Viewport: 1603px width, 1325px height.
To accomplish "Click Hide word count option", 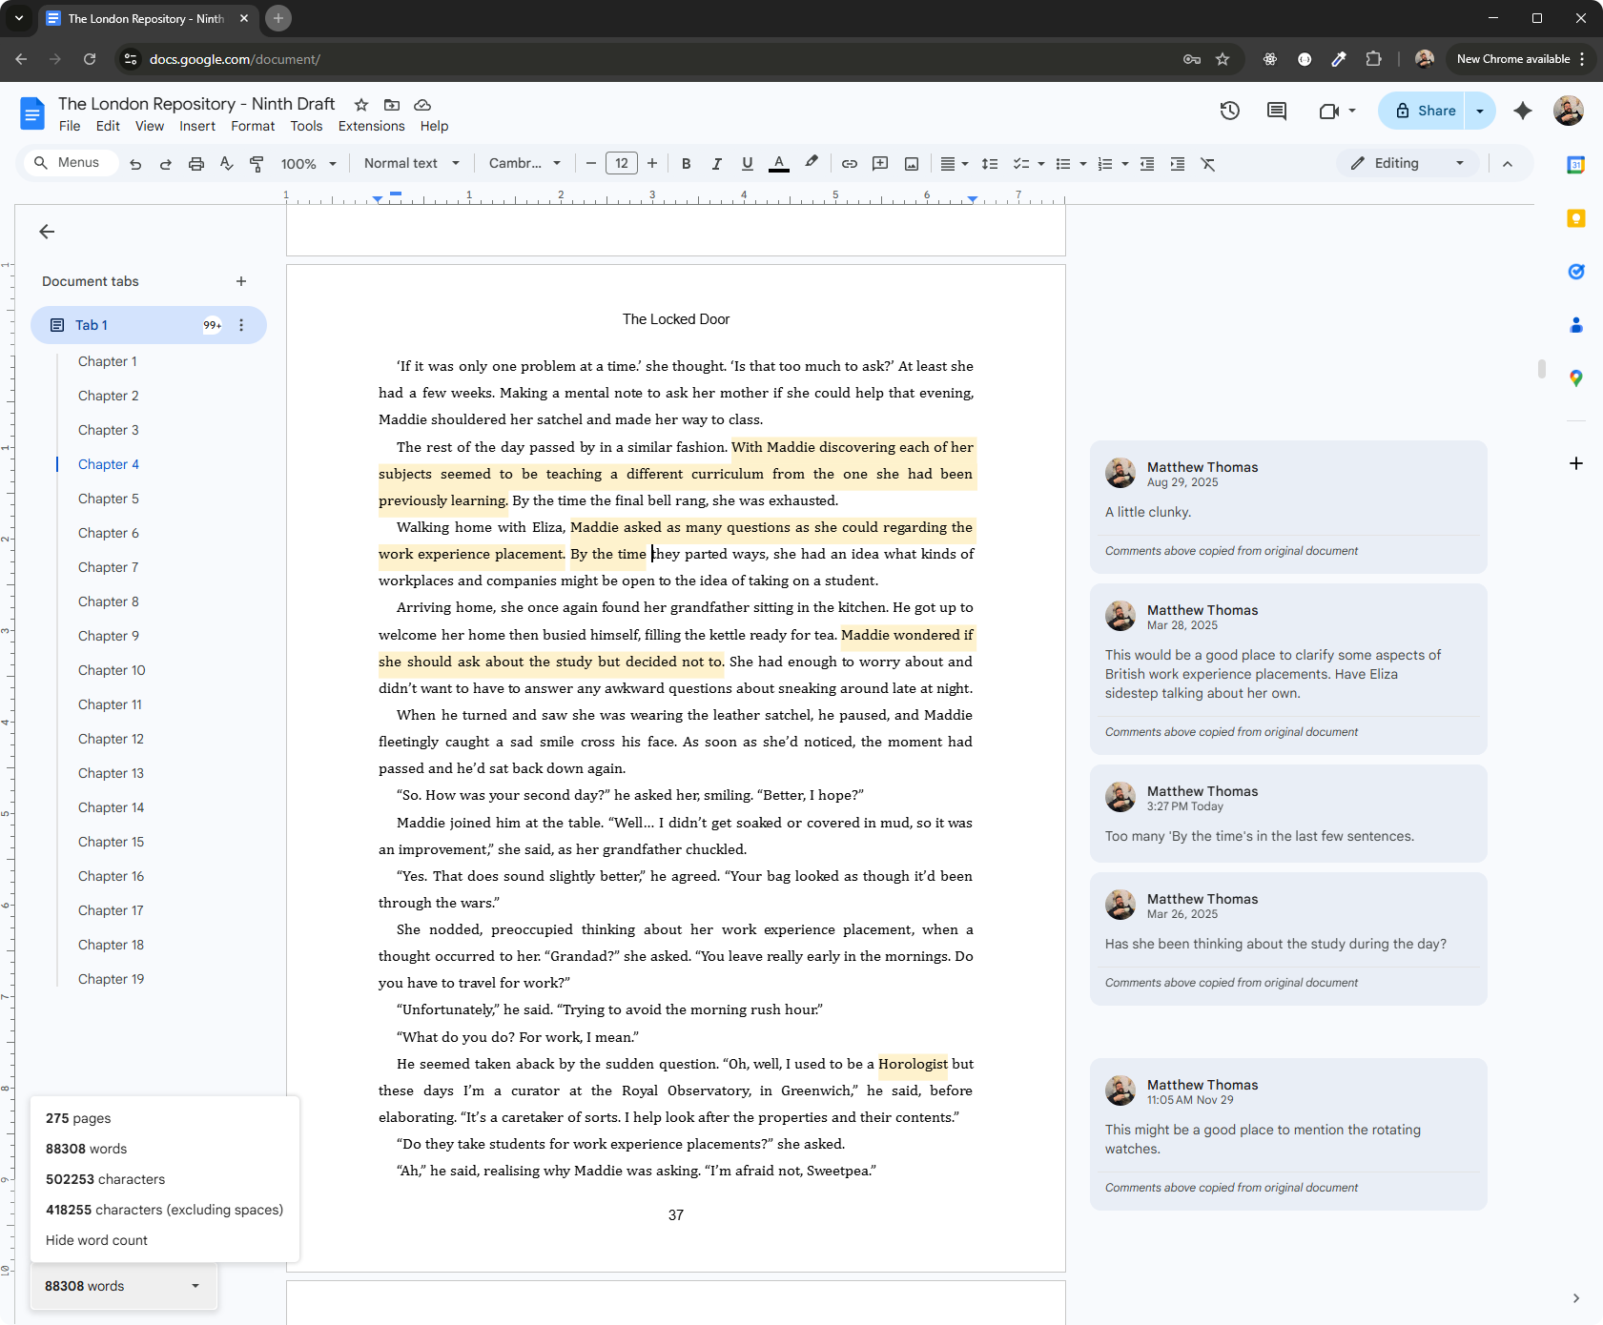I will 96,1240.
